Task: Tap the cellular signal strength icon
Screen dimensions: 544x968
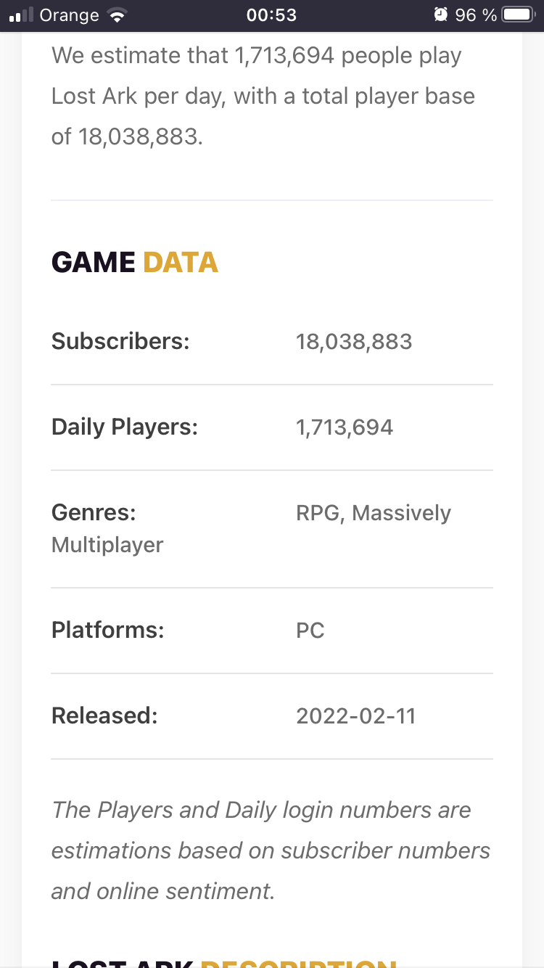Action: [x=22, y=15]
